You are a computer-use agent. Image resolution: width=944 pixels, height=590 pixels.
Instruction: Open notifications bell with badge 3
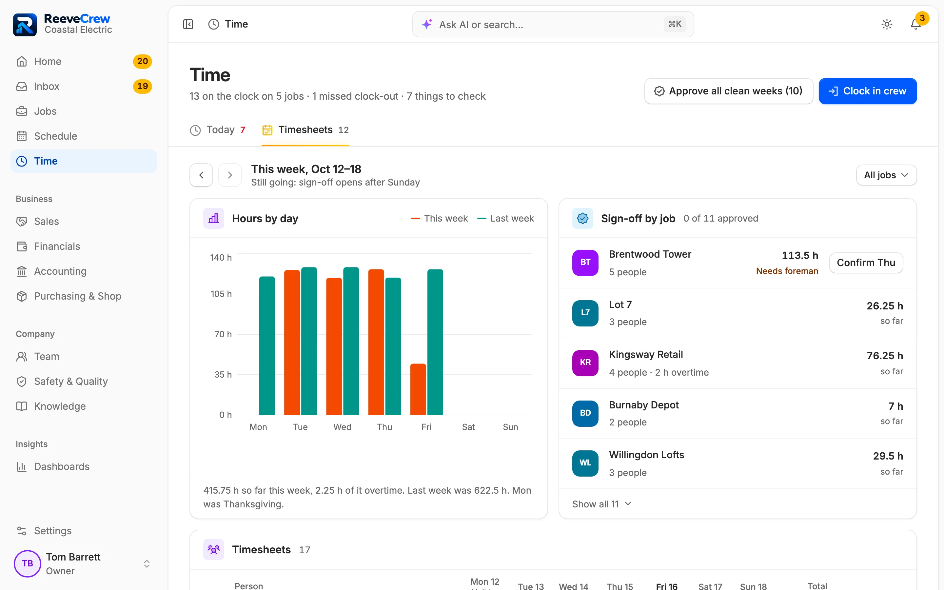click(915, 24)
